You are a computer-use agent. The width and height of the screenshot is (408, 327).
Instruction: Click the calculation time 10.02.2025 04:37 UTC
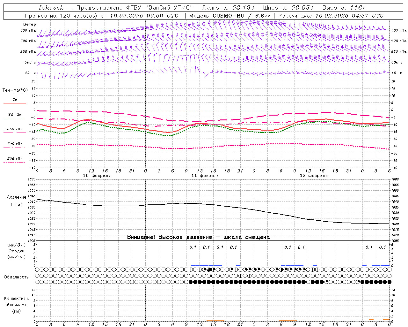pos(350,16)
